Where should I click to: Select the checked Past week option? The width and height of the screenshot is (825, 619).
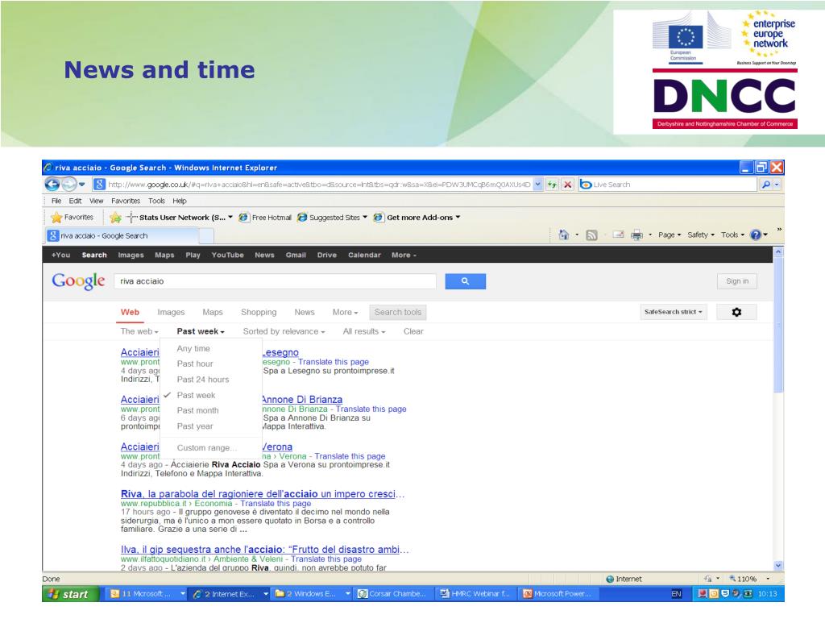click(196, 395)
